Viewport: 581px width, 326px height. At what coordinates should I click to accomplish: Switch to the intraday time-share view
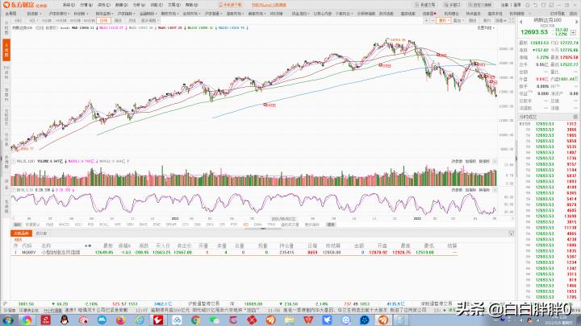18,20
